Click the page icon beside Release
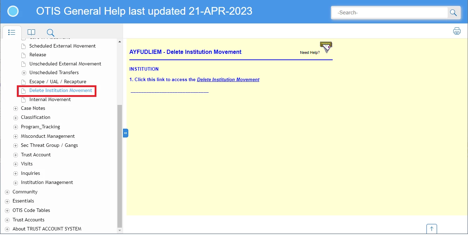This screenshot has height=235, width=468. 24,55
